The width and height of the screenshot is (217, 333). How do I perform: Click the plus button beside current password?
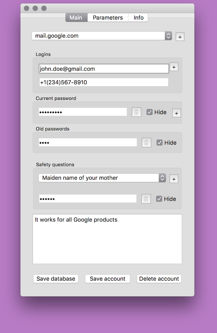(176, 113)
